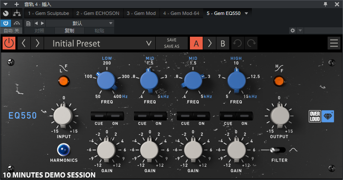Click the second MID band GAIN knob
This screenshot has width=343, height=180.
coord(193,150)
